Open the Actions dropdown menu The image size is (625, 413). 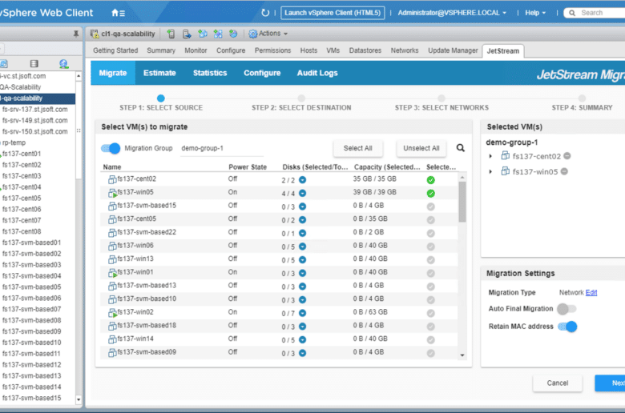[272, 34]
